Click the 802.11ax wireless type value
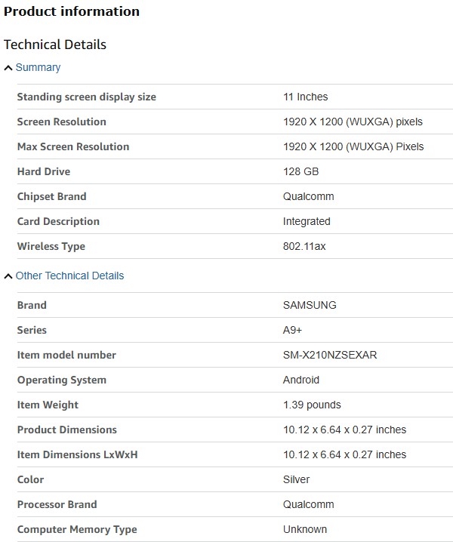The width and height of the screenshot is (453, 542). [x=304, y=246]
